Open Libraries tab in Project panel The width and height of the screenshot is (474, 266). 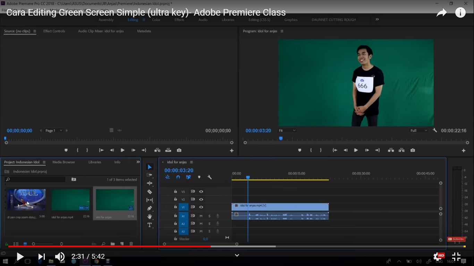[95, 162]
